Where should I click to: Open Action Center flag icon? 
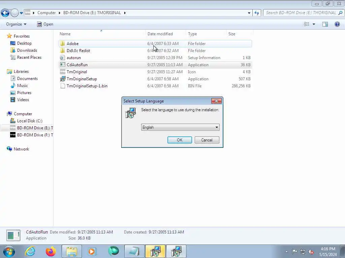tap(294, 251)
